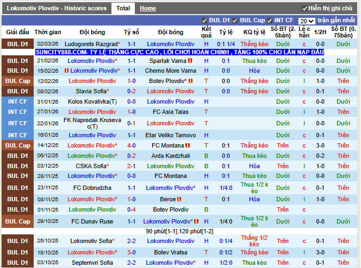Click red card icon on 15/02/26 Lokomotiv row
The image size is (361, 268).
tap(66, 71)
